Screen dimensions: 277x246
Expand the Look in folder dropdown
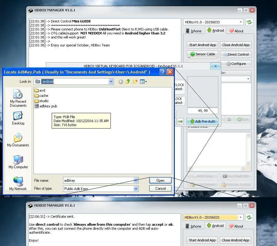(x=111, y=81)
